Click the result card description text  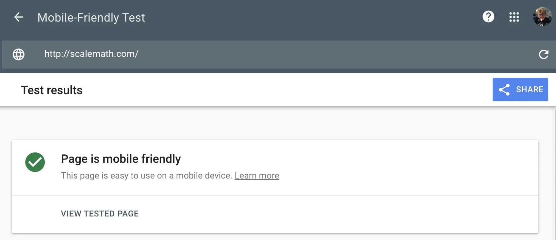[x=145, y=176]
